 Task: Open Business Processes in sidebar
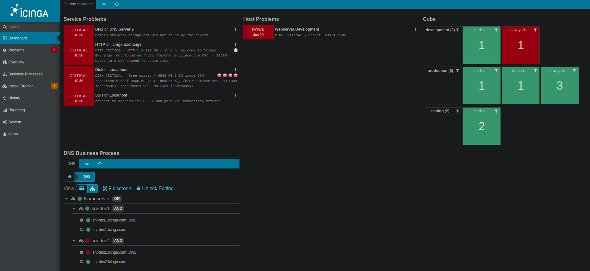point(25,74)
